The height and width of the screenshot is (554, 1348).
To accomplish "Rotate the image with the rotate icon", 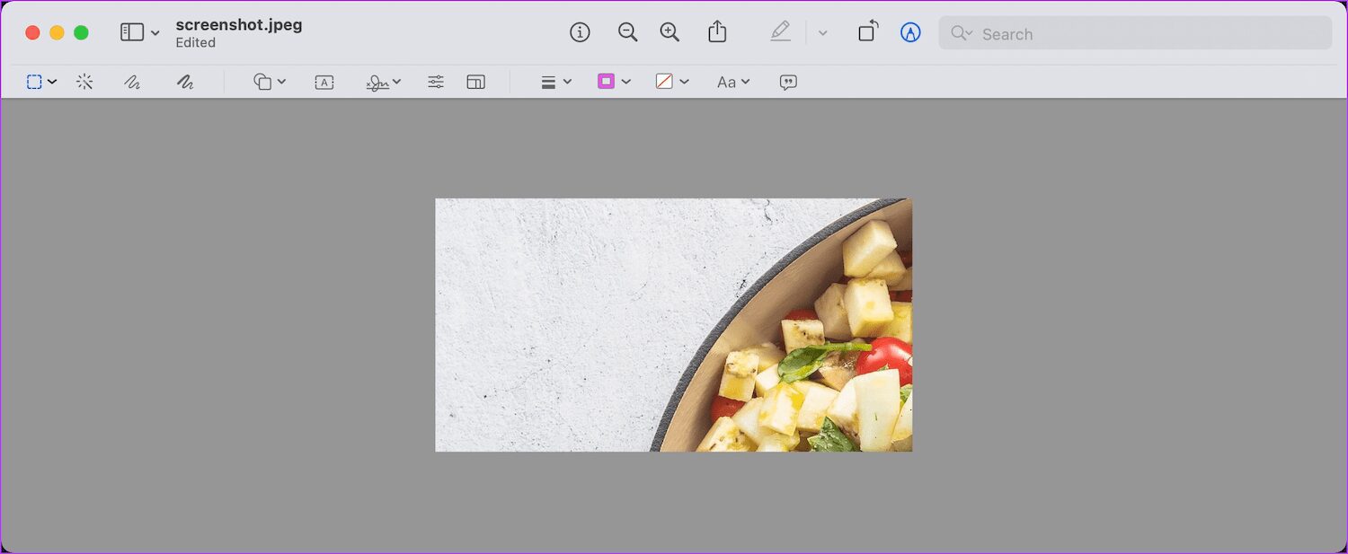I will 867,32.
